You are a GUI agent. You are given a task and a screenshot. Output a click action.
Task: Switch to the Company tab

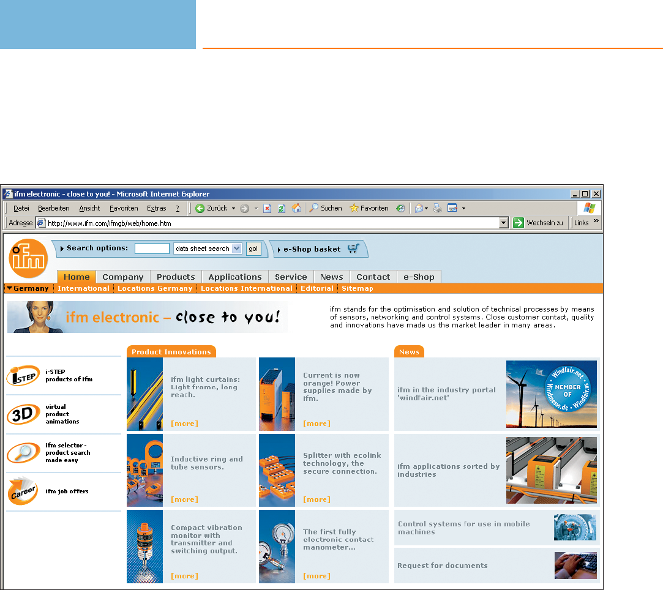(x=123, y=277)
